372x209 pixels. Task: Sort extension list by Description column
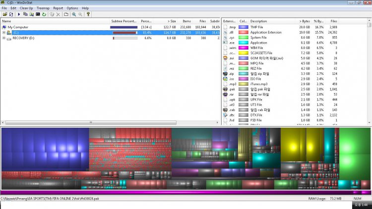(273, 21)
